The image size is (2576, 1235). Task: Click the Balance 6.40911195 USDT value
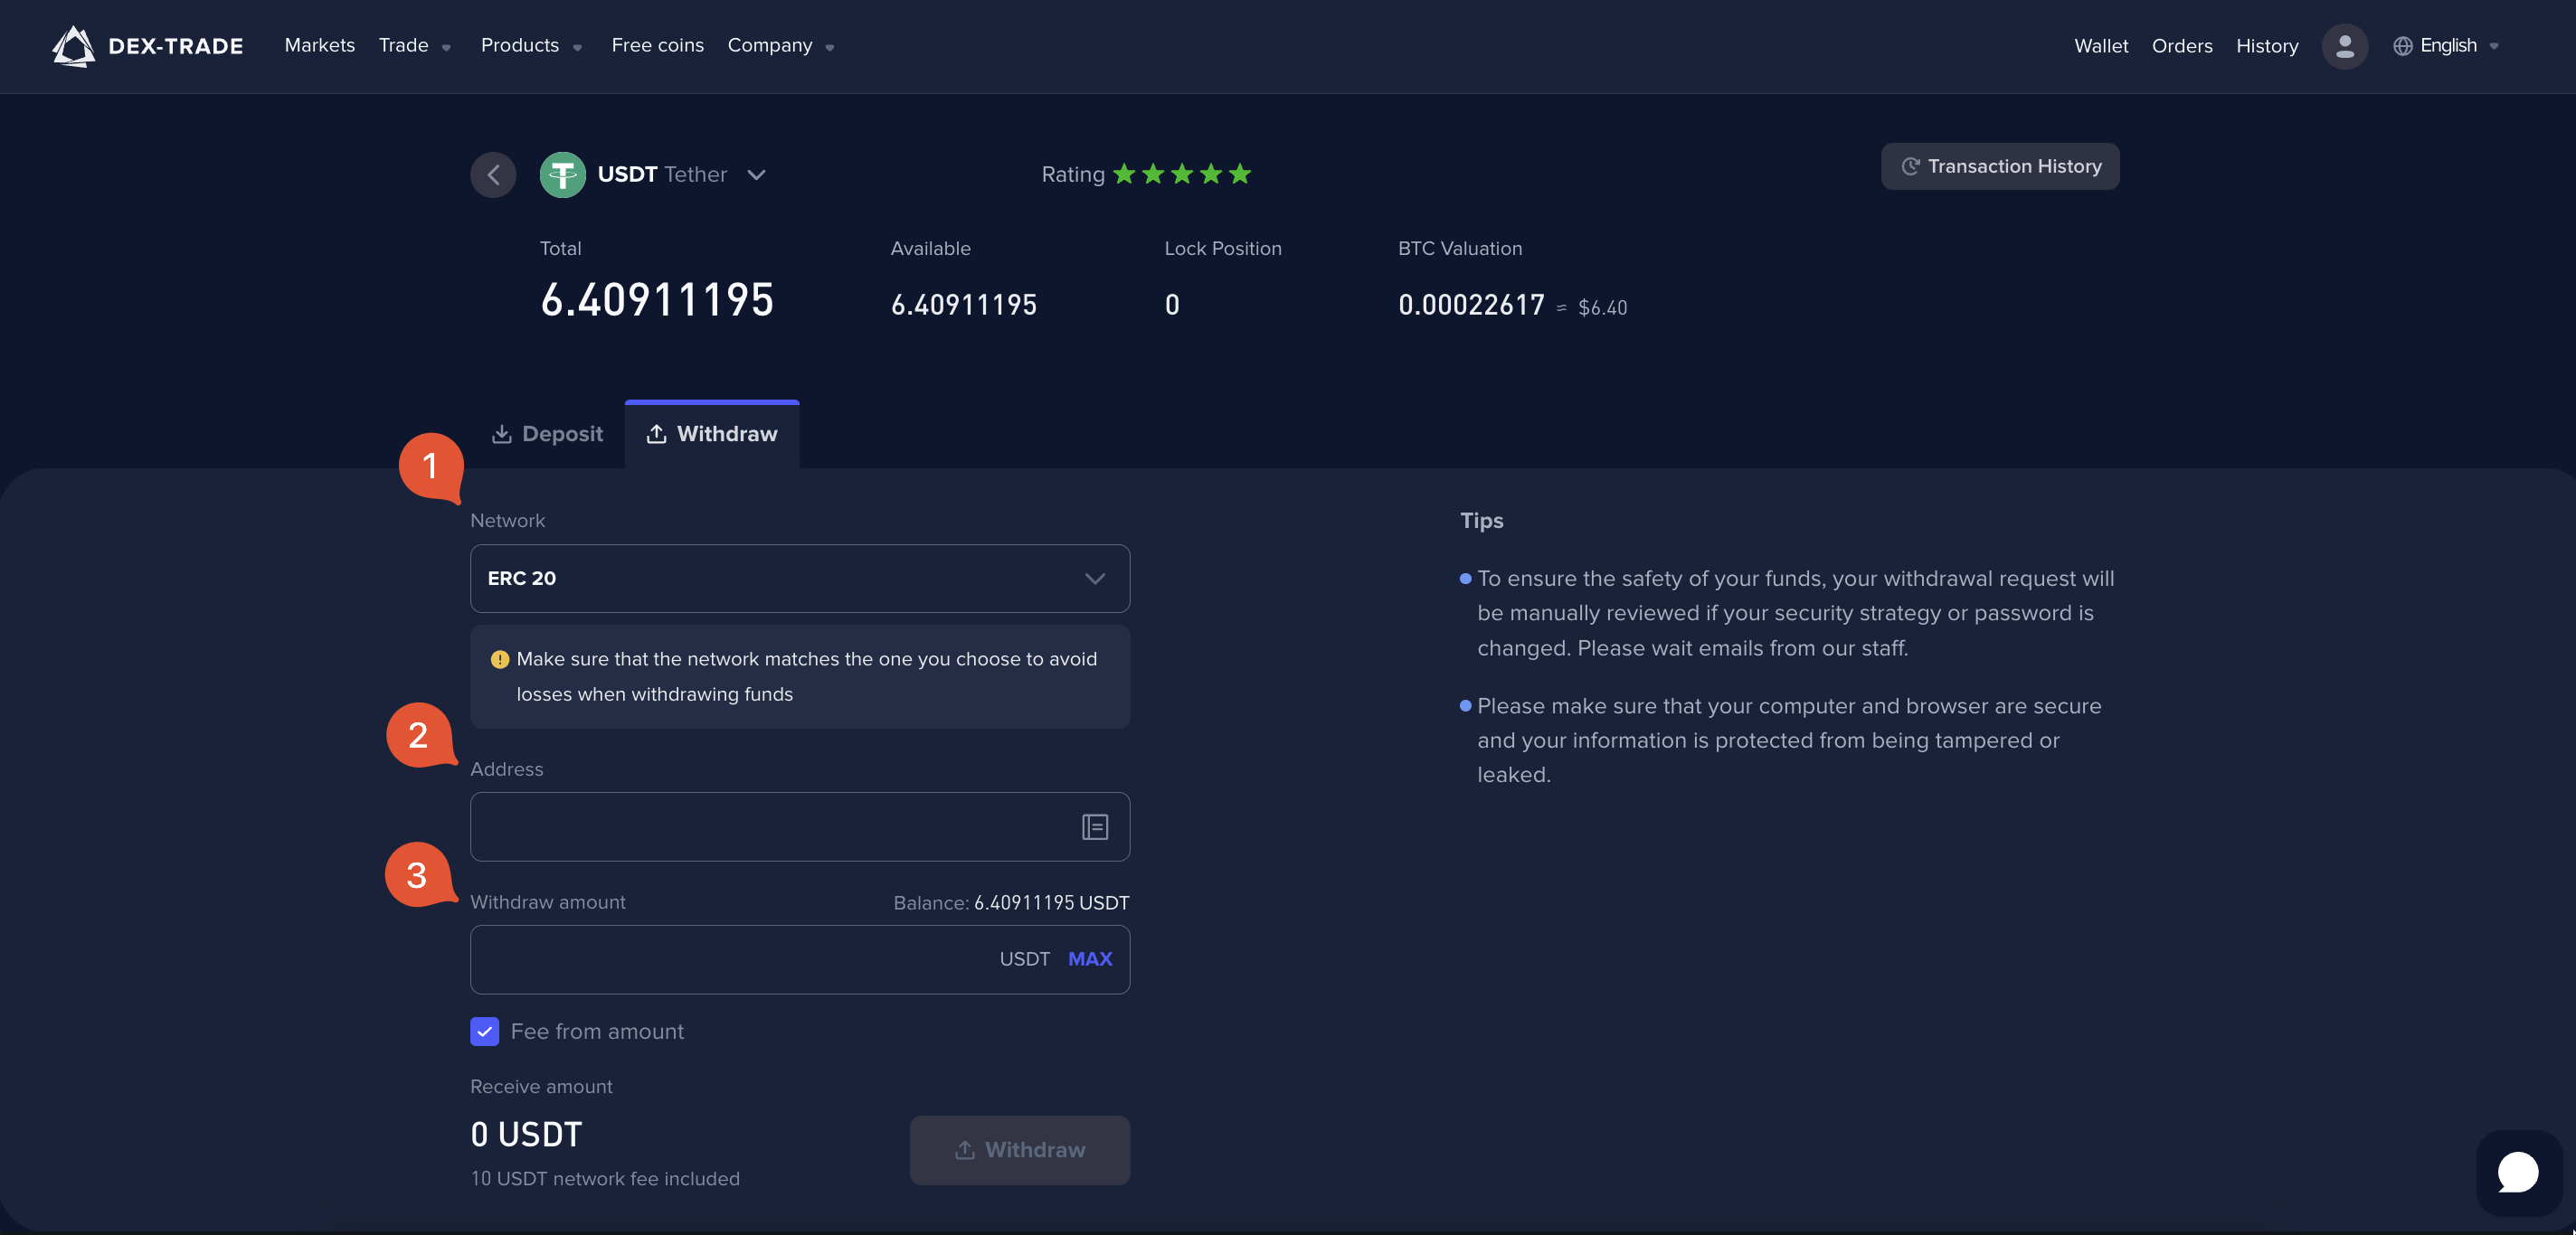tap(1052, 902)
